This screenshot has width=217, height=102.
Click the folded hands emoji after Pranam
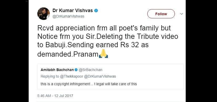(x=103, y=54)
